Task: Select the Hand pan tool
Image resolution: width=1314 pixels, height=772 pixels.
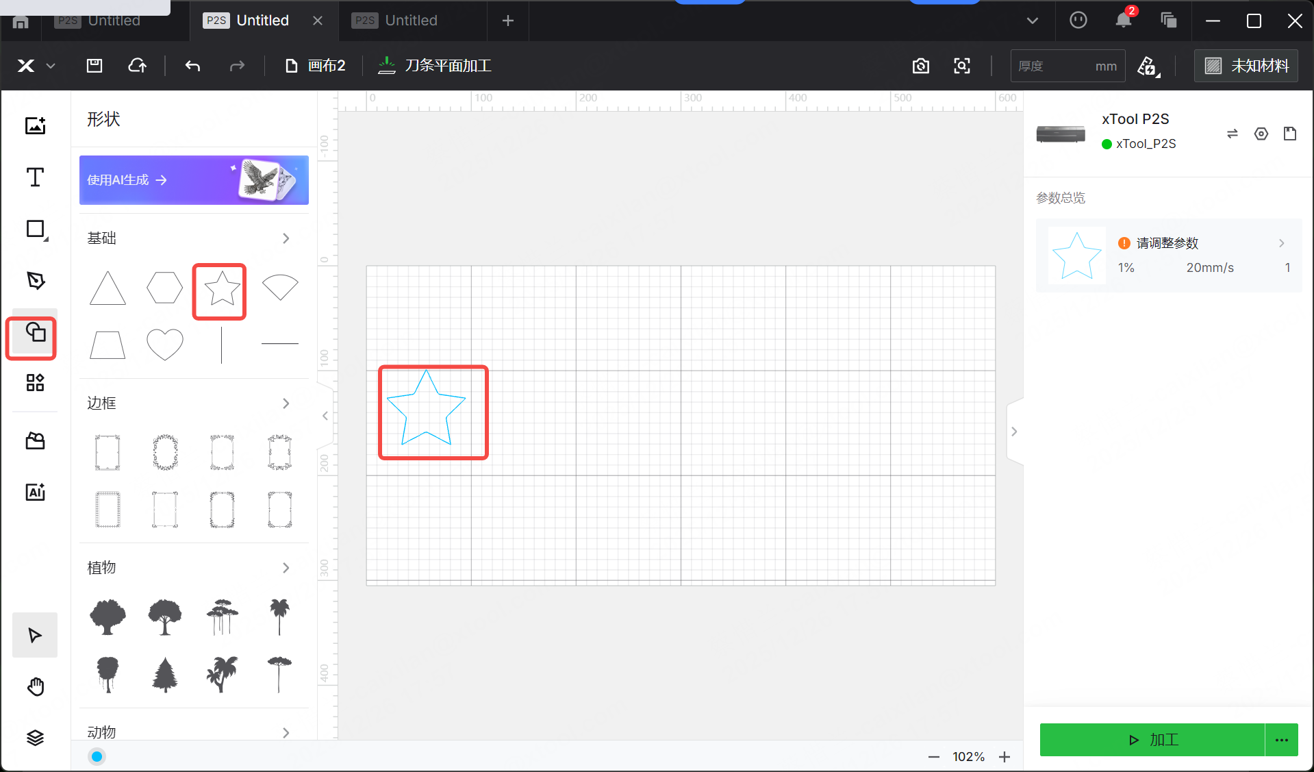Action: click(x=35, y=686)
